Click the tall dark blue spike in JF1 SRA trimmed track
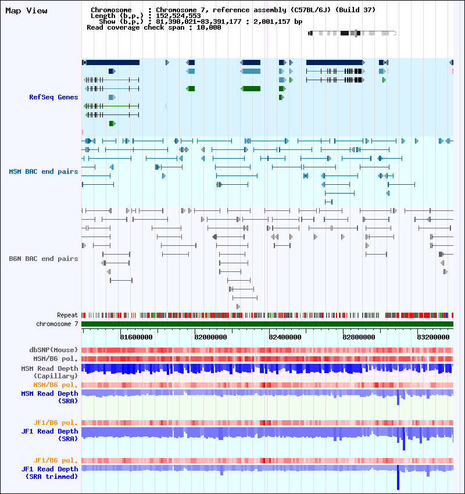This screenshot has height=494, width=465. pyautogui.click(x=398, y=477)
